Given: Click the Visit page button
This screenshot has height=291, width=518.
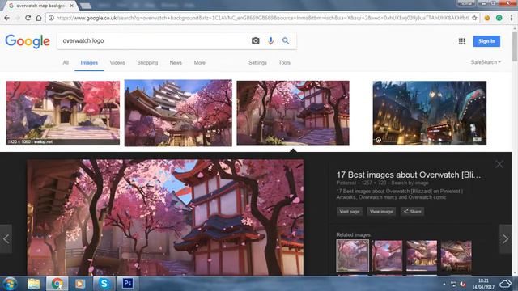Looking at the screenshot, I should point(349,212).
